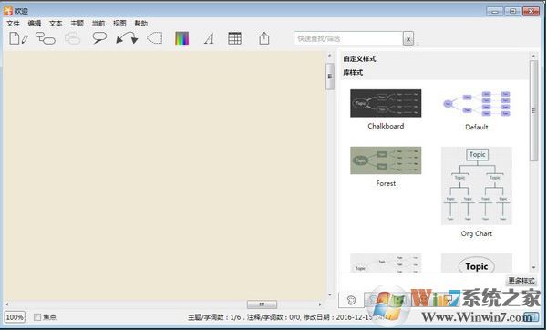Click the 更多样式 more styles button
The height and width of the screenshot is (330, 547).
pyautogui.click(x=521, y=281)
